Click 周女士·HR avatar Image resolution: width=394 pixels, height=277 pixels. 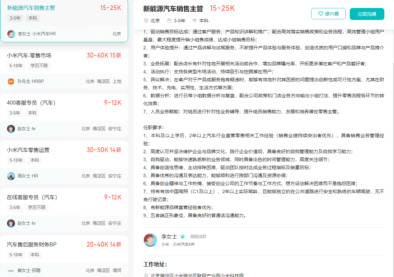[11, 176]
